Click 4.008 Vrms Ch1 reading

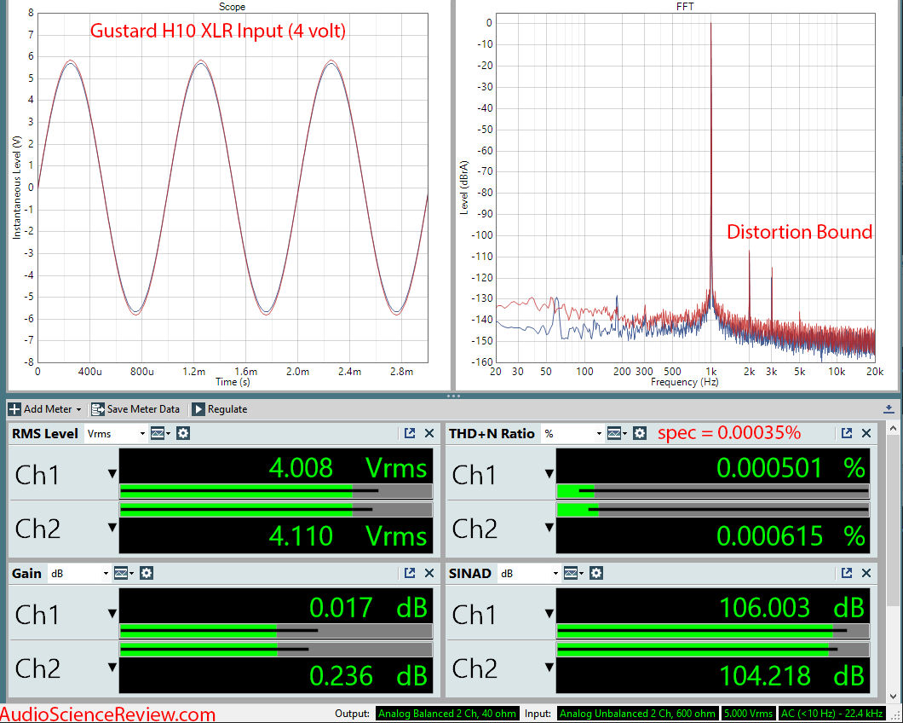(x=348, y=467)
